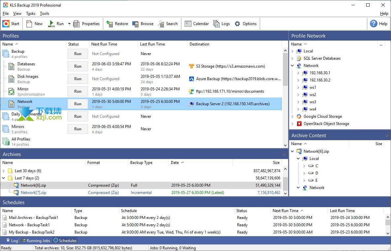
Task: Collapse the Network node in Profile Network
Action: pos(292,66)
